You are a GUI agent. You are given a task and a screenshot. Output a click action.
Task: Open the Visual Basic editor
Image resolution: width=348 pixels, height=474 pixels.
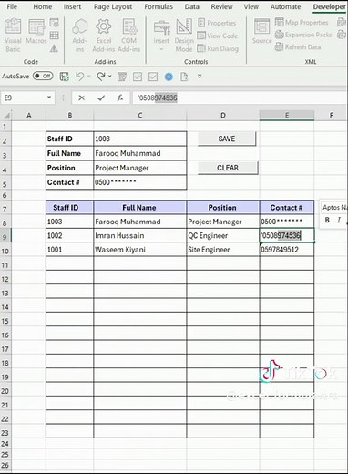click(x=13, y=36)
